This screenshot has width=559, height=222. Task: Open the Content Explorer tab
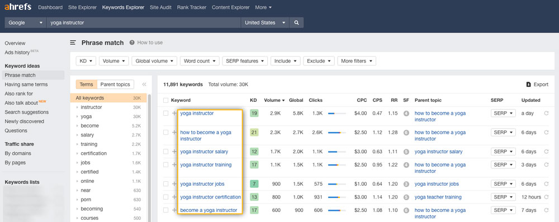click(x=231, y=7)
